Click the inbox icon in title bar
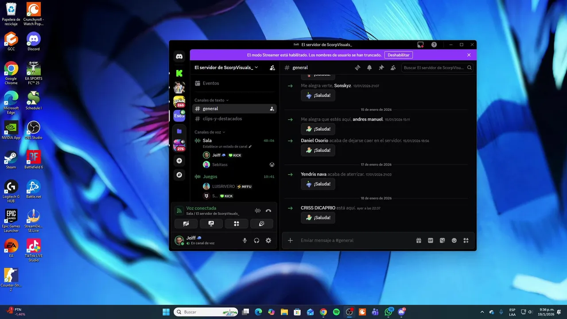Screen dimensions: 567x319 click(x=420, y=45)
